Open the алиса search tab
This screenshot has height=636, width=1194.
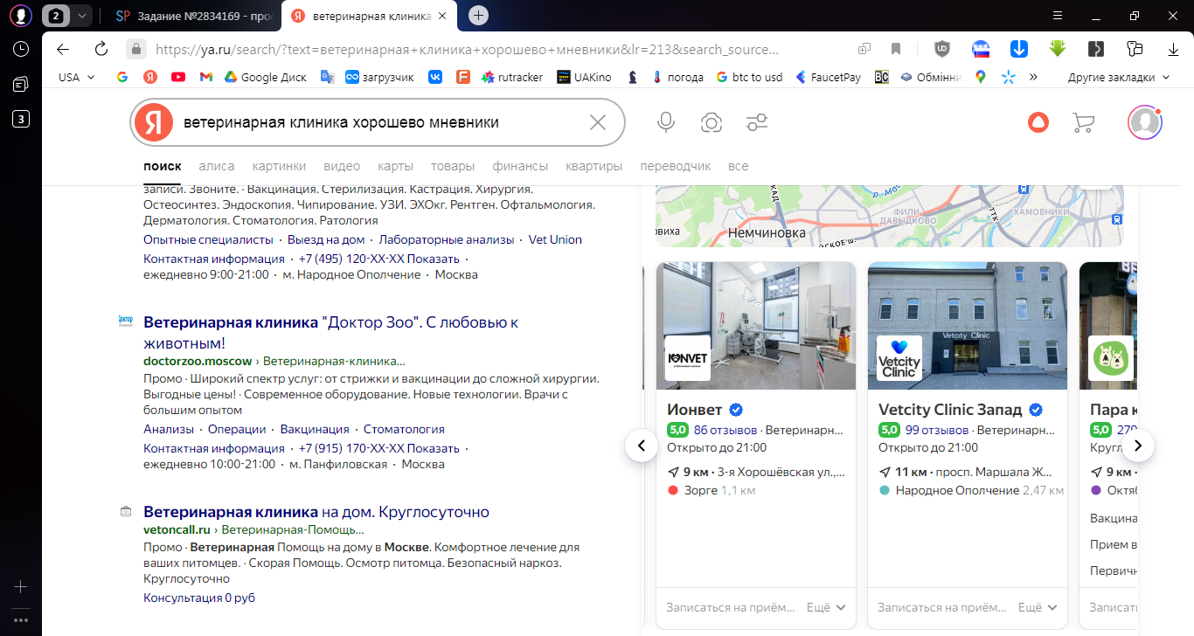point(217,166)
